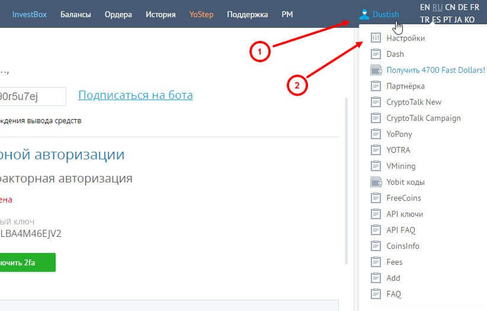Open CryptoTalk Campaign from the dropdown list
The width and height of the screenshot is (487, 311).
coord(423,118)
